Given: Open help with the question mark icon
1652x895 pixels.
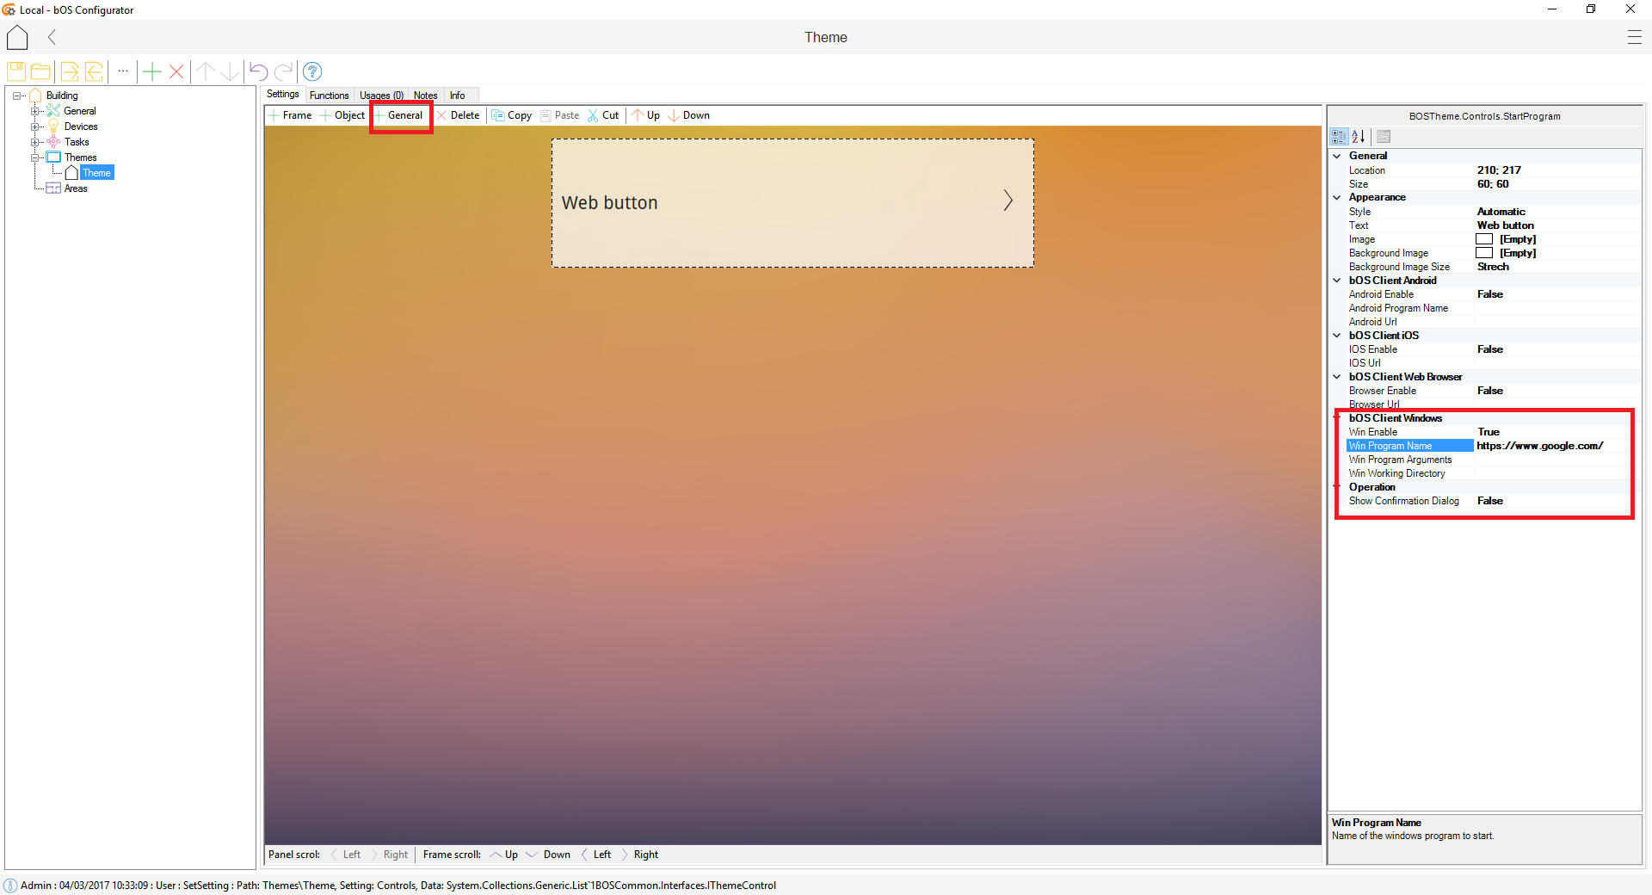Looking at the screenshot, I should coord(312,71).
